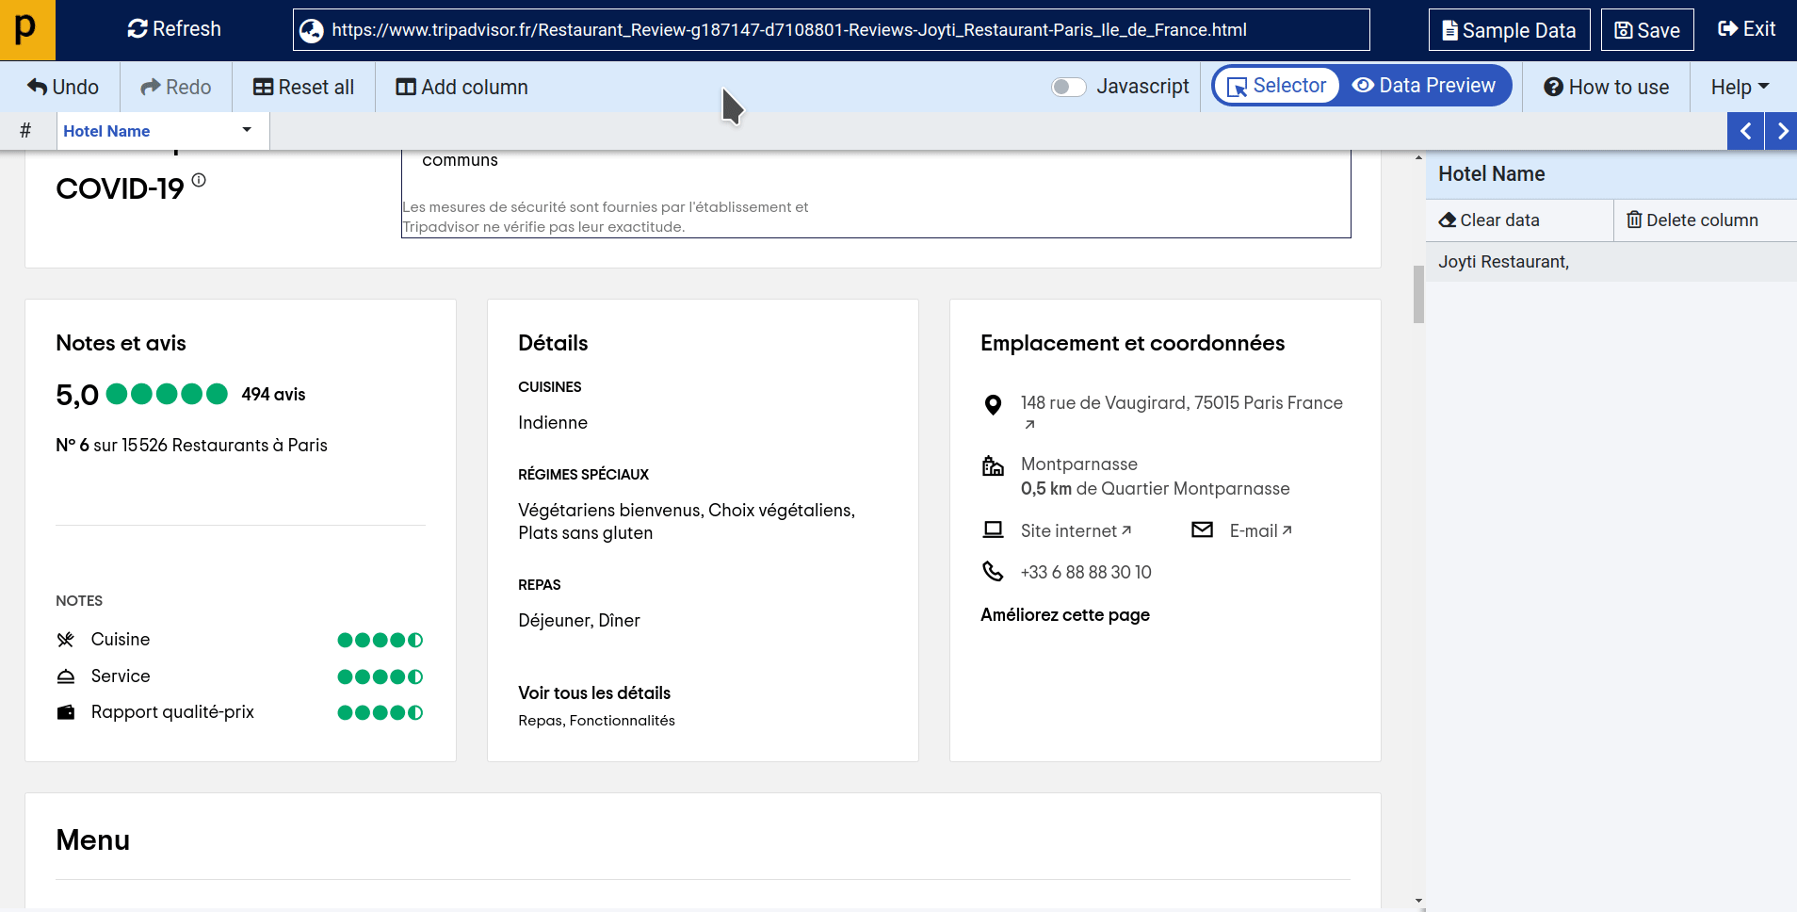This screenshot has height=912, width=1797.
Task: Toggle the Javascript switch
Action: point(1068,87)
